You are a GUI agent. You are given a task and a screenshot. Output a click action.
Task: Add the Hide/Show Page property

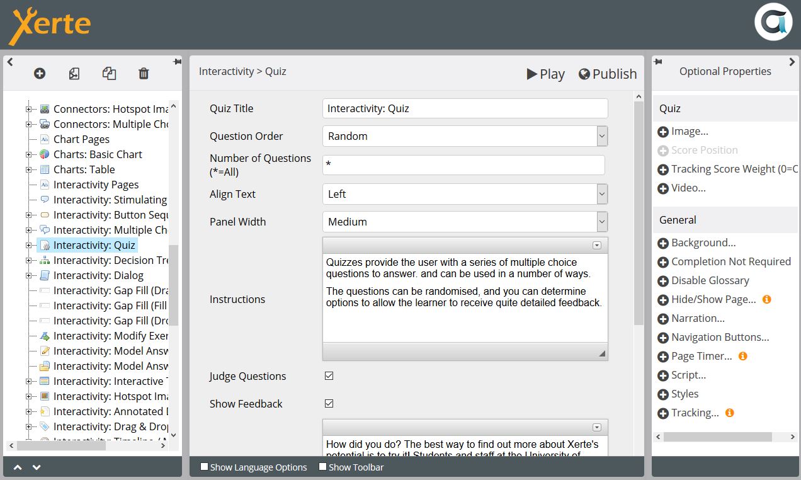(x=707, y=300)
